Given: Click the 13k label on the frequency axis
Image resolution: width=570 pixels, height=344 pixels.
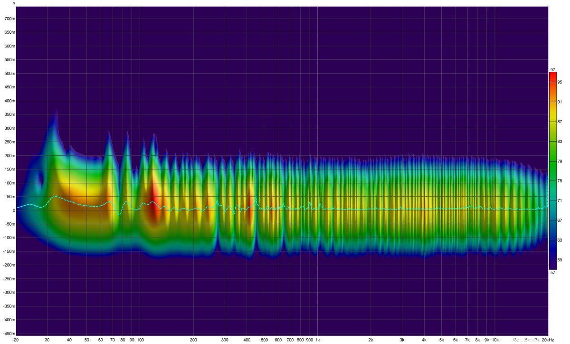Looking at the screenshot, I should 515,340.
